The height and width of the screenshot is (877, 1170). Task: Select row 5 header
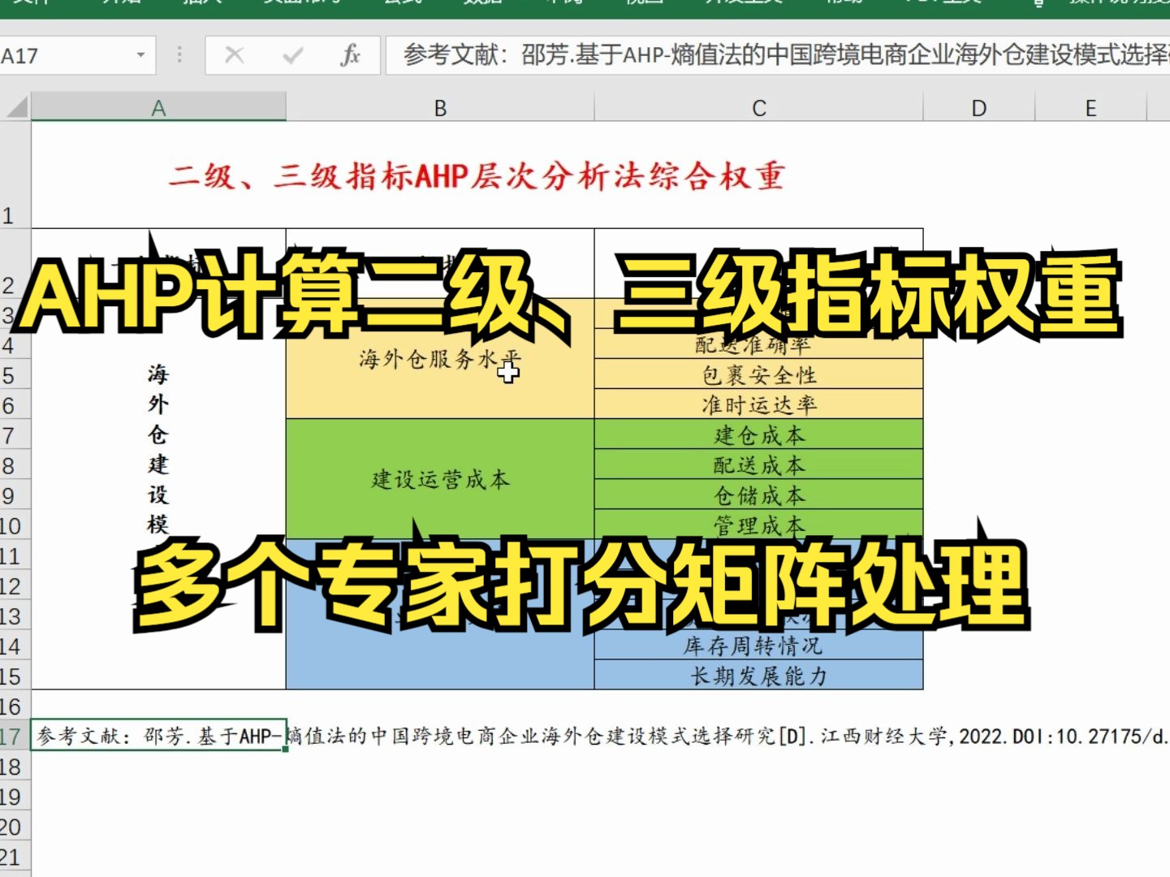[x=15, y=374]
